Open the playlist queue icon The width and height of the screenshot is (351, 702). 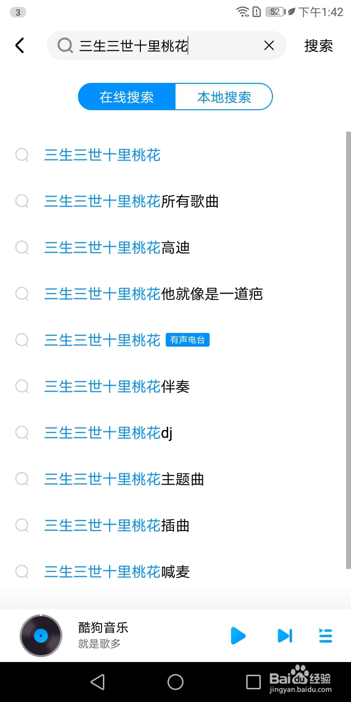(325, 636)
